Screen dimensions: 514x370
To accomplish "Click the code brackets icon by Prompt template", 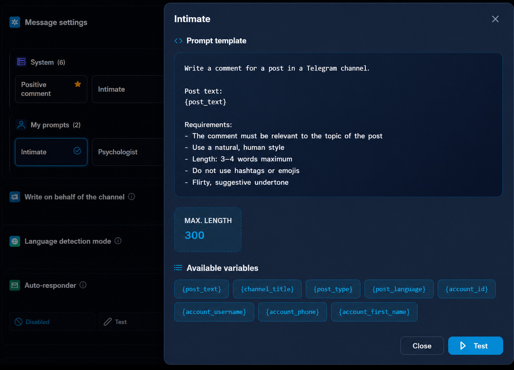I will point(178,41).
